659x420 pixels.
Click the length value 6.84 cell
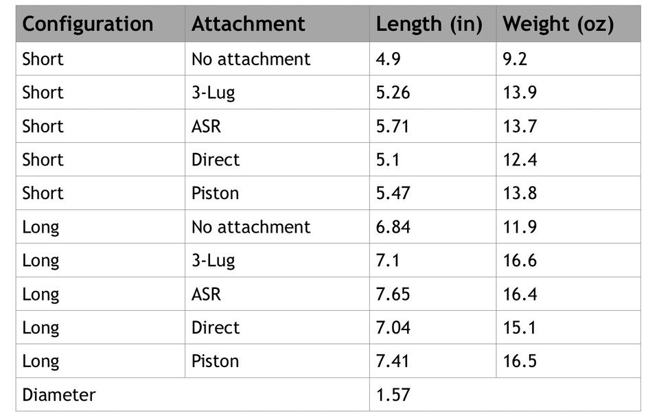coord(433,226)
